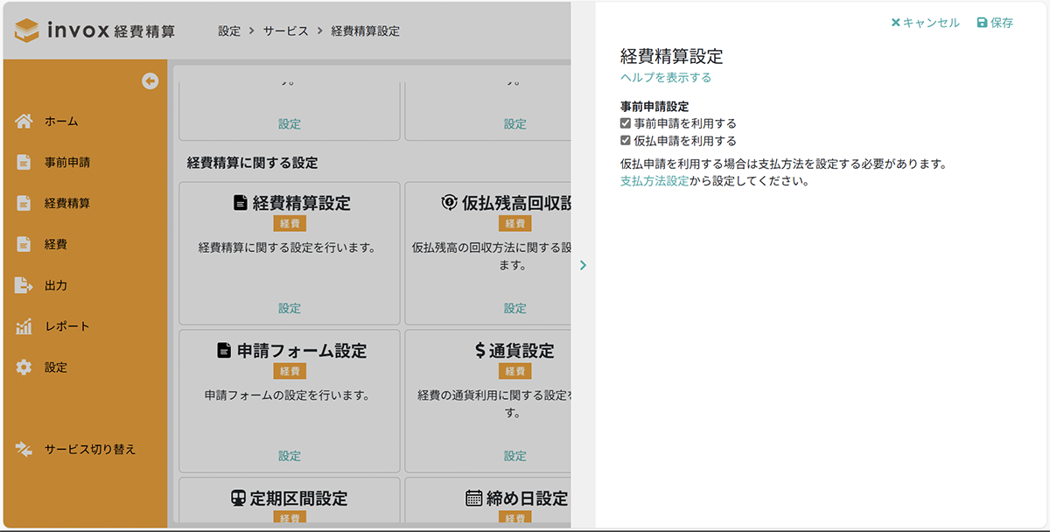Click the 事前申請 document icon
Screen dimensions: 1050x532
[24, 162]
